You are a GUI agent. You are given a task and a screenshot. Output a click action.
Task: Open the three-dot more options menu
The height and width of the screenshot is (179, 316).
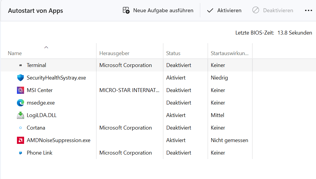(308, 10)
